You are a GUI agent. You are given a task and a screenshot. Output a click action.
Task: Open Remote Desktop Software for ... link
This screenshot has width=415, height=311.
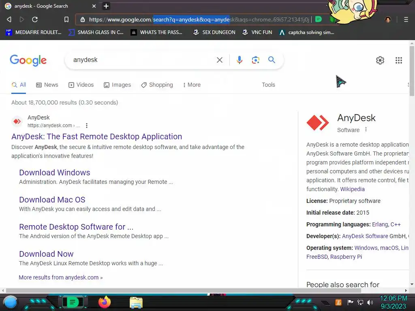76,227
